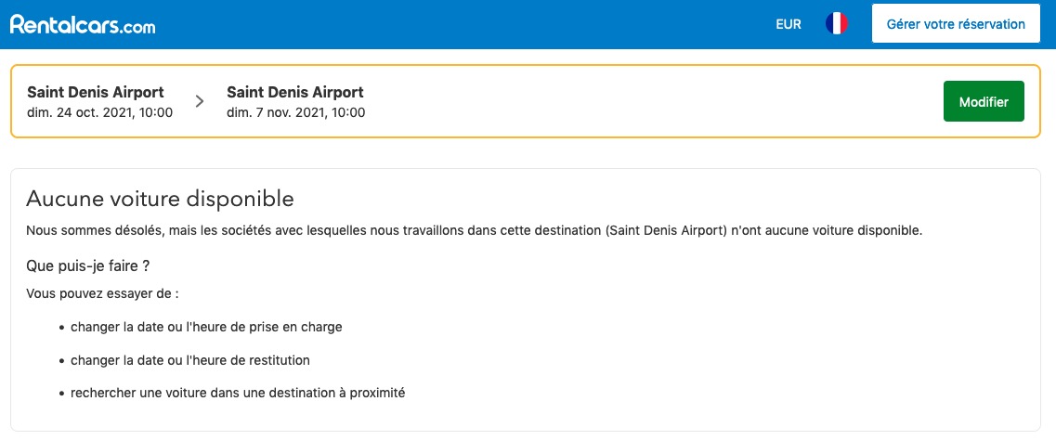This screenshot has height=440, width=1056.
Task: Click pickup date dim. 24 oct. 2021
Action: (x=99, y=112)
